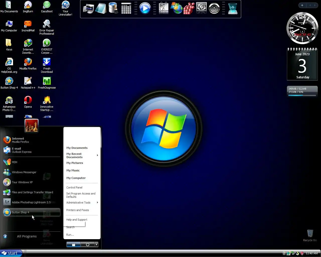This screenshot has width=321, height=257.
Task: Click the power button in start menu
Action: (88, 244)
